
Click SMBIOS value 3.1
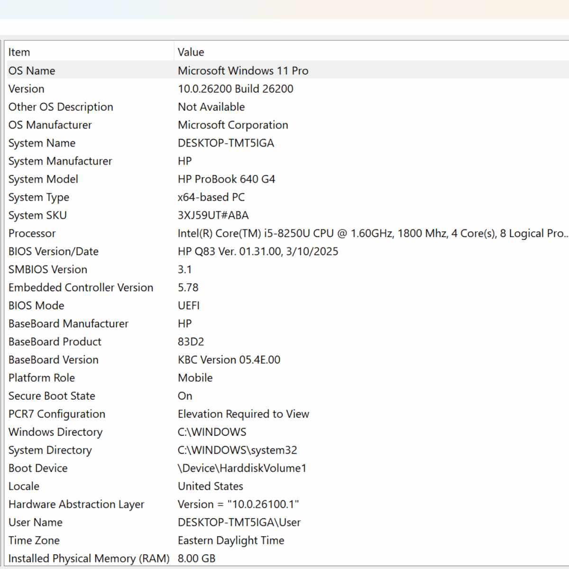coord(185,269)
